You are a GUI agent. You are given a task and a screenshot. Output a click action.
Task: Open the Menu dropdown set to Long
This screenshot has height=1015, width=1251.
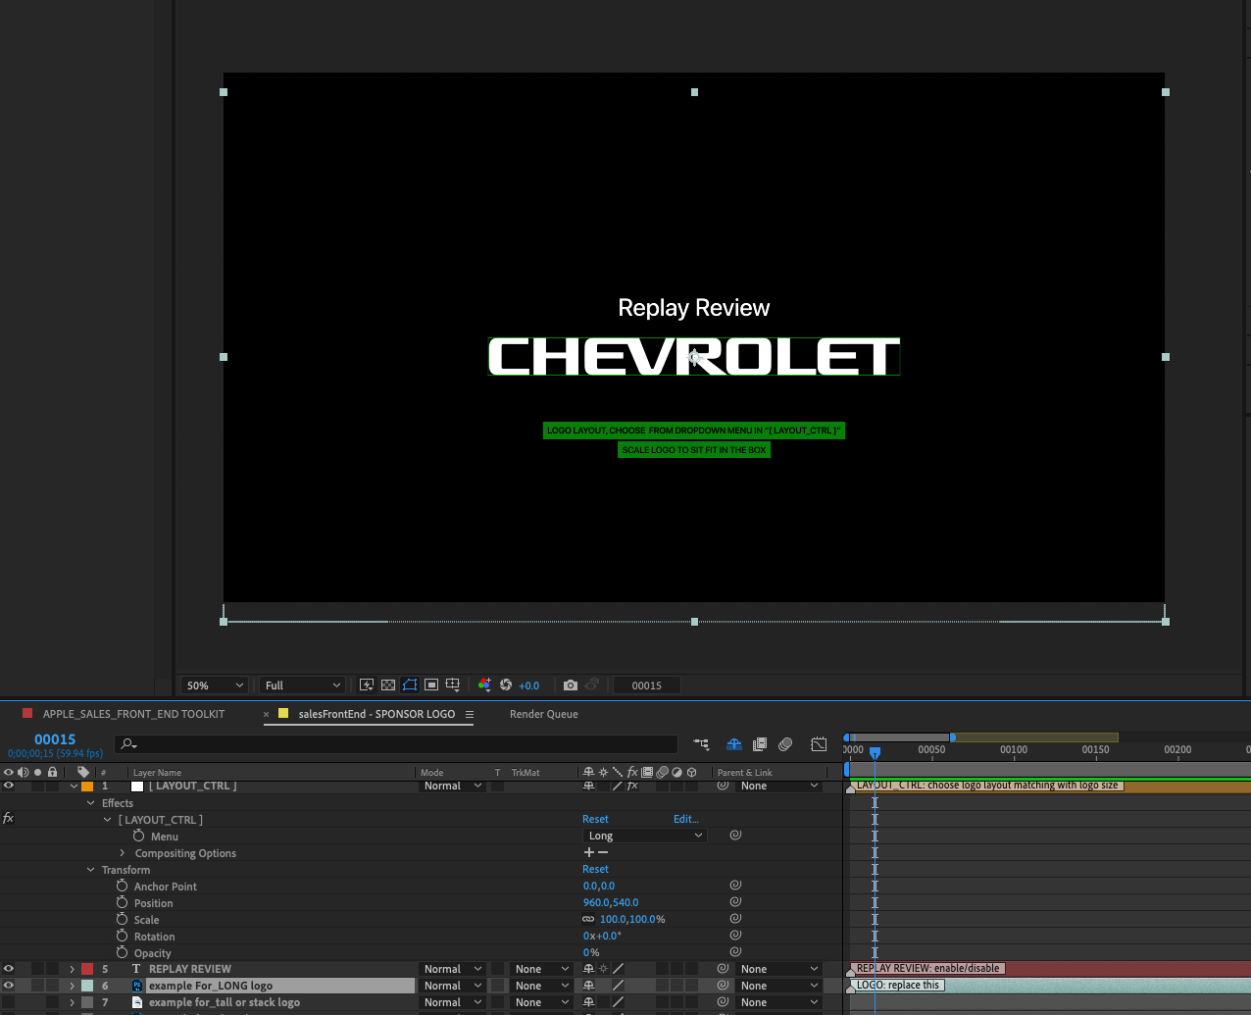[x=645, y=836]
